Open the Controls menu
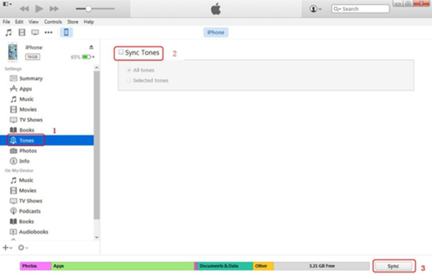 click(53, 22)
